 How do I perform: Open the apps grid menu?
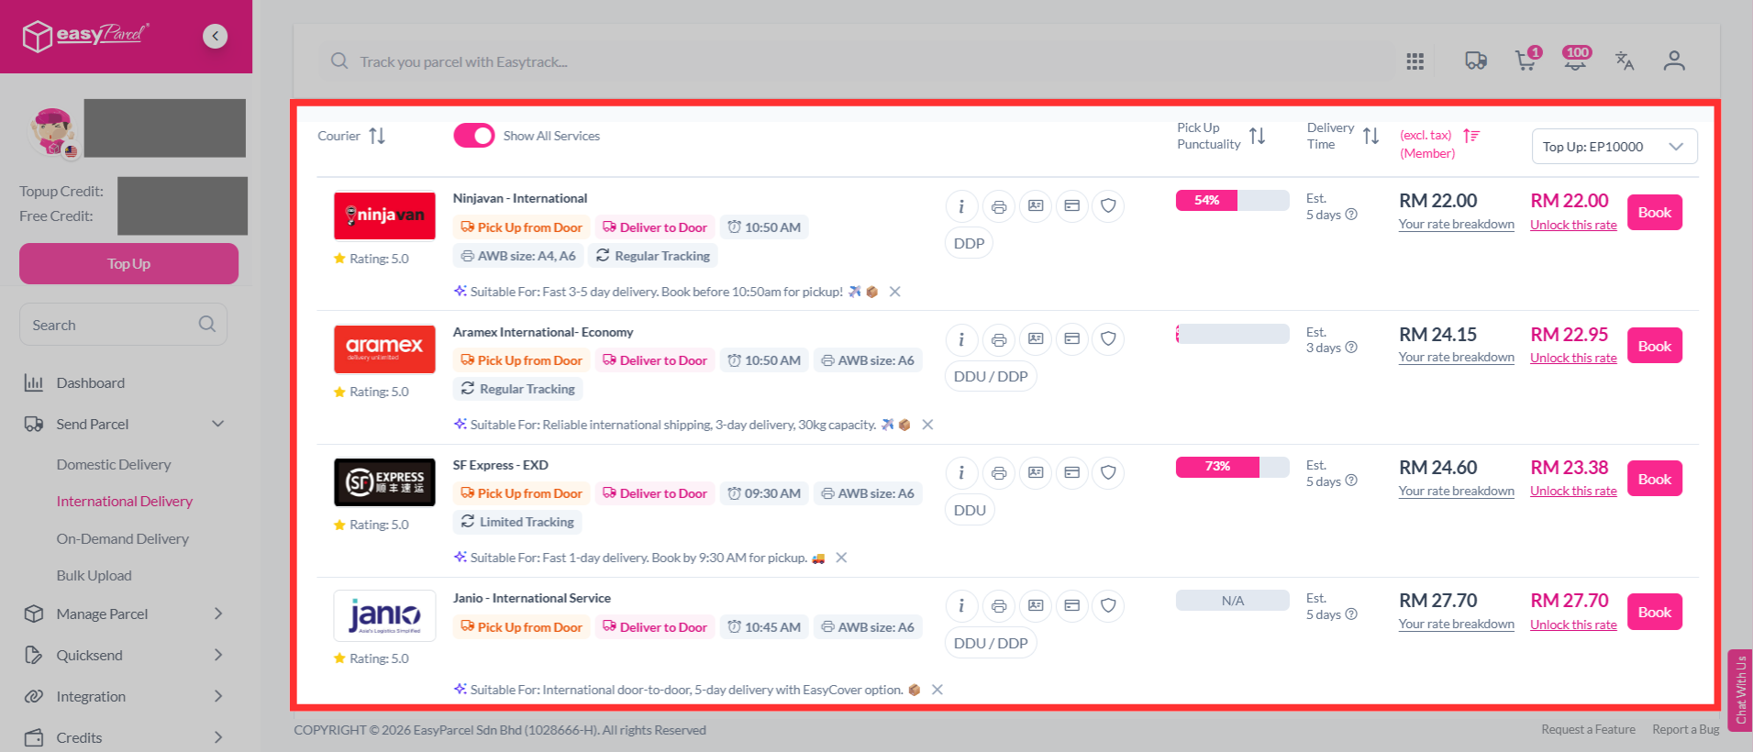click(1415, 61)
